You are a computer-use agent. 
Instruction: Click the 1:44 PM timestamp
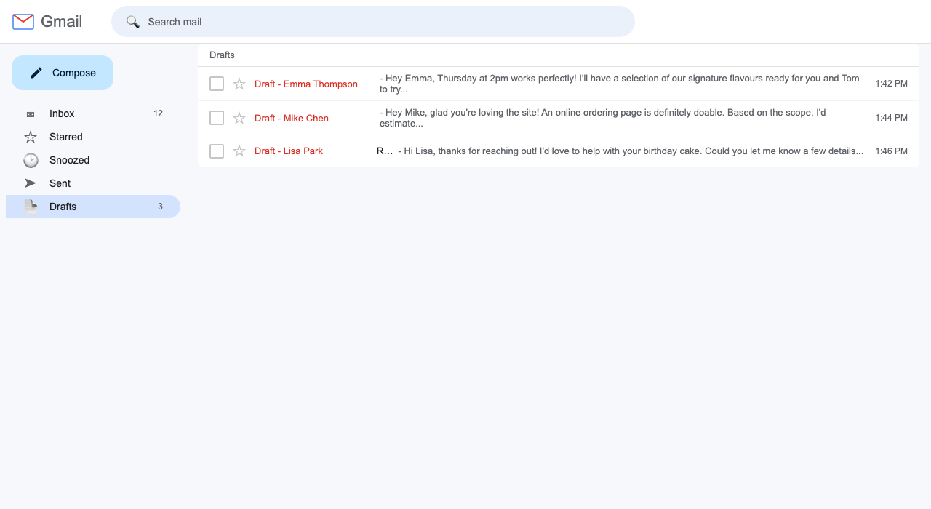pos(892,118)
